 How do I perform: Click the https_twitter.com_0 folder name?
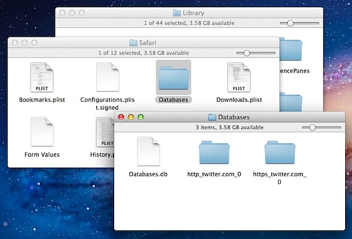pyautogui.click(x=279, y=178)
